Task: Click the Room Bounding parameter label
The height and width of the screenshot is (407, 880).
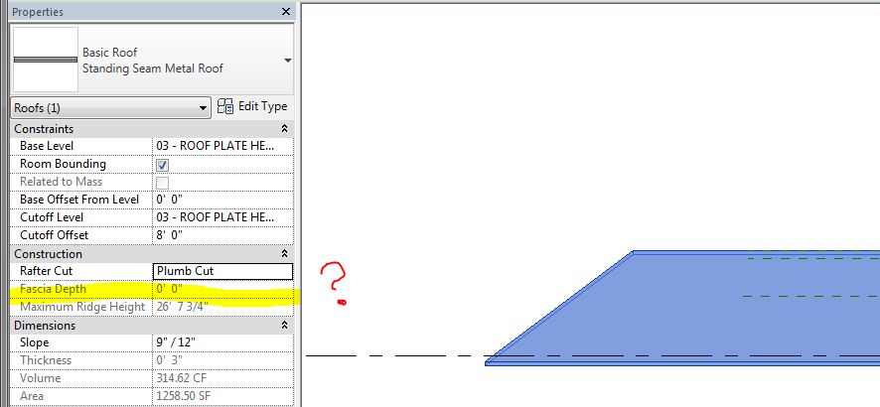Action: (x=63, y=164)
